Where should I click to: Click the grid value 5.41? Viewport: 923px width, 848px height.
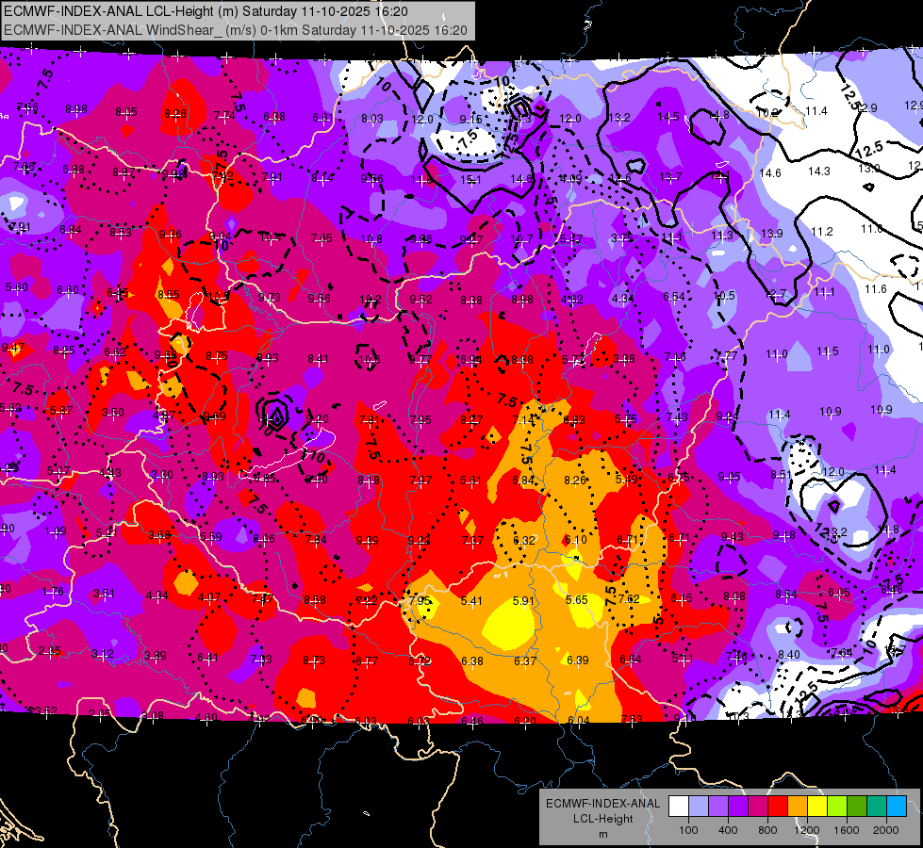pos(471,601)
